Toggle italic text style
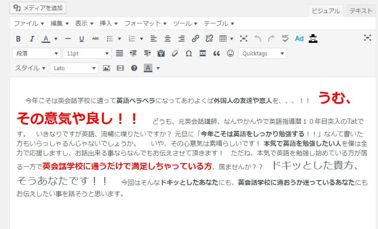This screenshot has height=229, width=378. point(32,39)
